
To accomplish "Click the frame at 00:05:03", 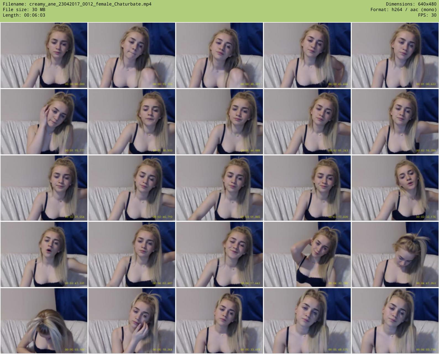I will pyautogui.click(x=44, y=321).
